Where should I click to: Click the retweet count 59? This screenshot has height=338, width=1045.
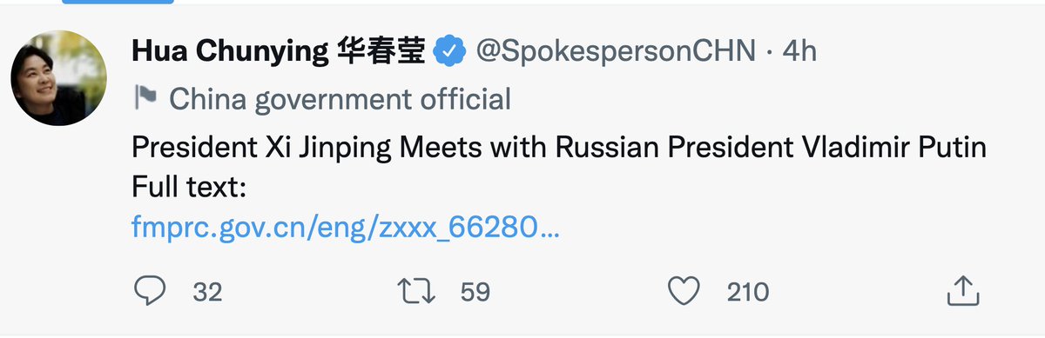(475, 292)
